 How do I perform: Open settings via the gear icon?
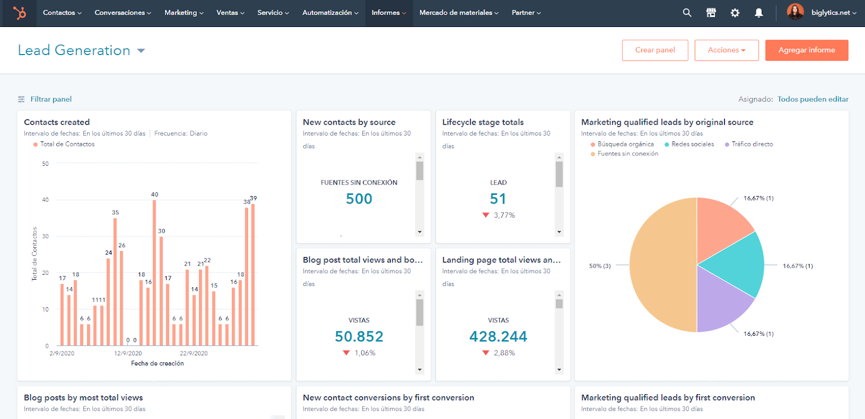pyautogui.click(x=735, y=13)
